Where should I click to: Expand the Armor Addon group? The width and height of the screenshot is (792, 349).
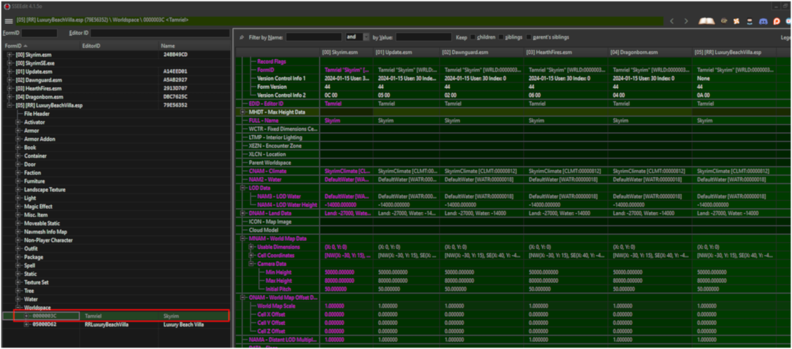(x=18, y=138)
